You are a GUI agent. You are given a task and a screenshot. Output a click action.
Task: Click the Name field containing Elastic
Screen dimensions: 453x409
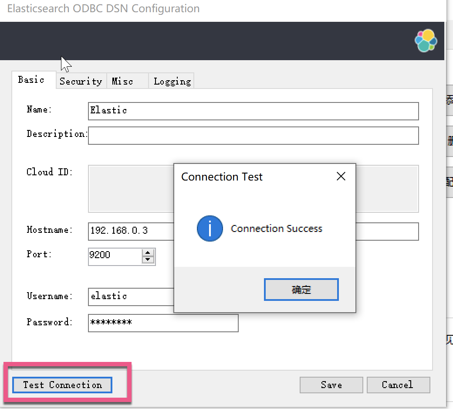click(254, 111)
